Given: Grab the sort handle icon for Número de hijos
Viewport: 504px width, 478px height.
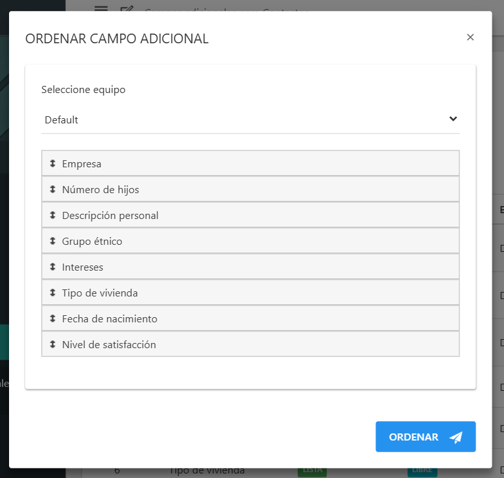Looking at the screenshot, I should click(53, 189).
